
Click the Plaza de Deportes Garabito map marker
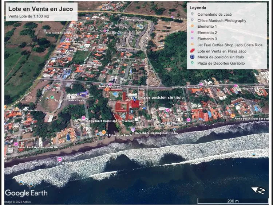[x=52, y=97]
